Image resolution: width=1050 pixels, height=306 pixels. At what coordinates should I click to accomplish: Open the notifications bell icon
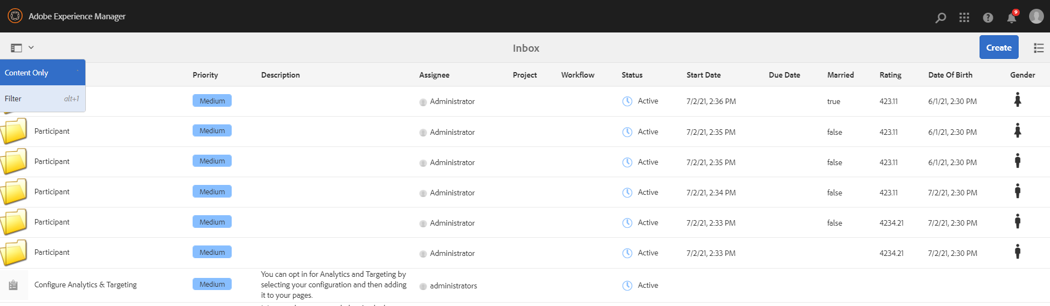coord(1011,18)
